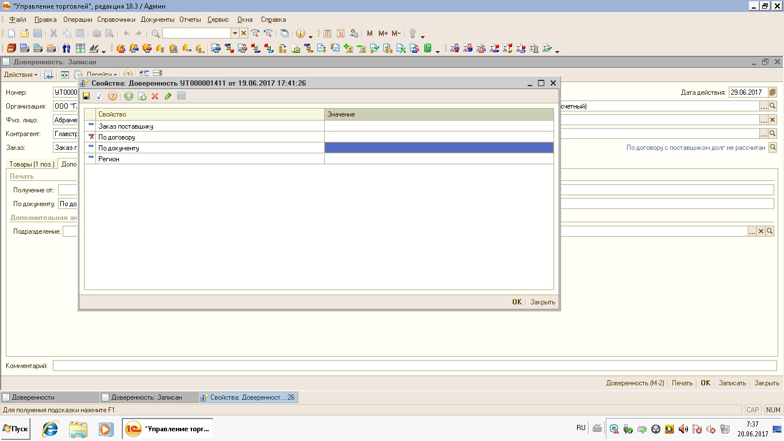Open the calculator icon in the main toolbar

point(328,33)
